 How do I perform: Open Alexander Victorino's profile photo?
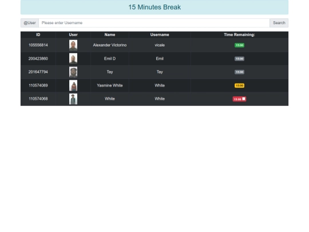[73, 45]
